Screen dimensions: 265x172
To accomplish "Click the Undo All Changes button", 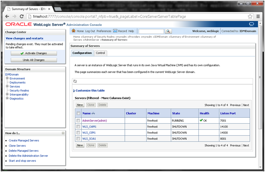I will click(34, 60).
